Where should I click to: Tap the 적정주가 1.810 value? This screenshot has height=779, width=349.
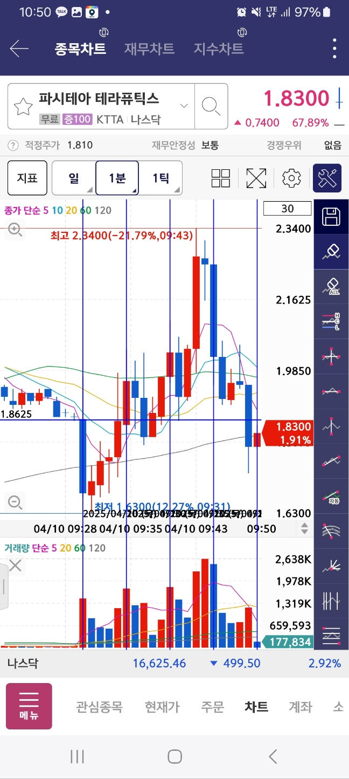tap(80, 145)
